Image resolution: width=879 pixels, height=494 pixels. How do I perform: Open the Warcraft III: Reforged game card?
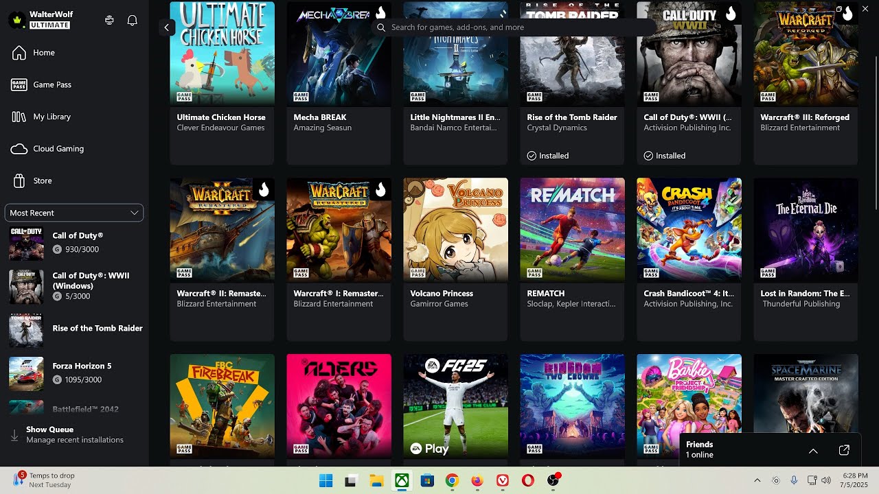(806, 83)
